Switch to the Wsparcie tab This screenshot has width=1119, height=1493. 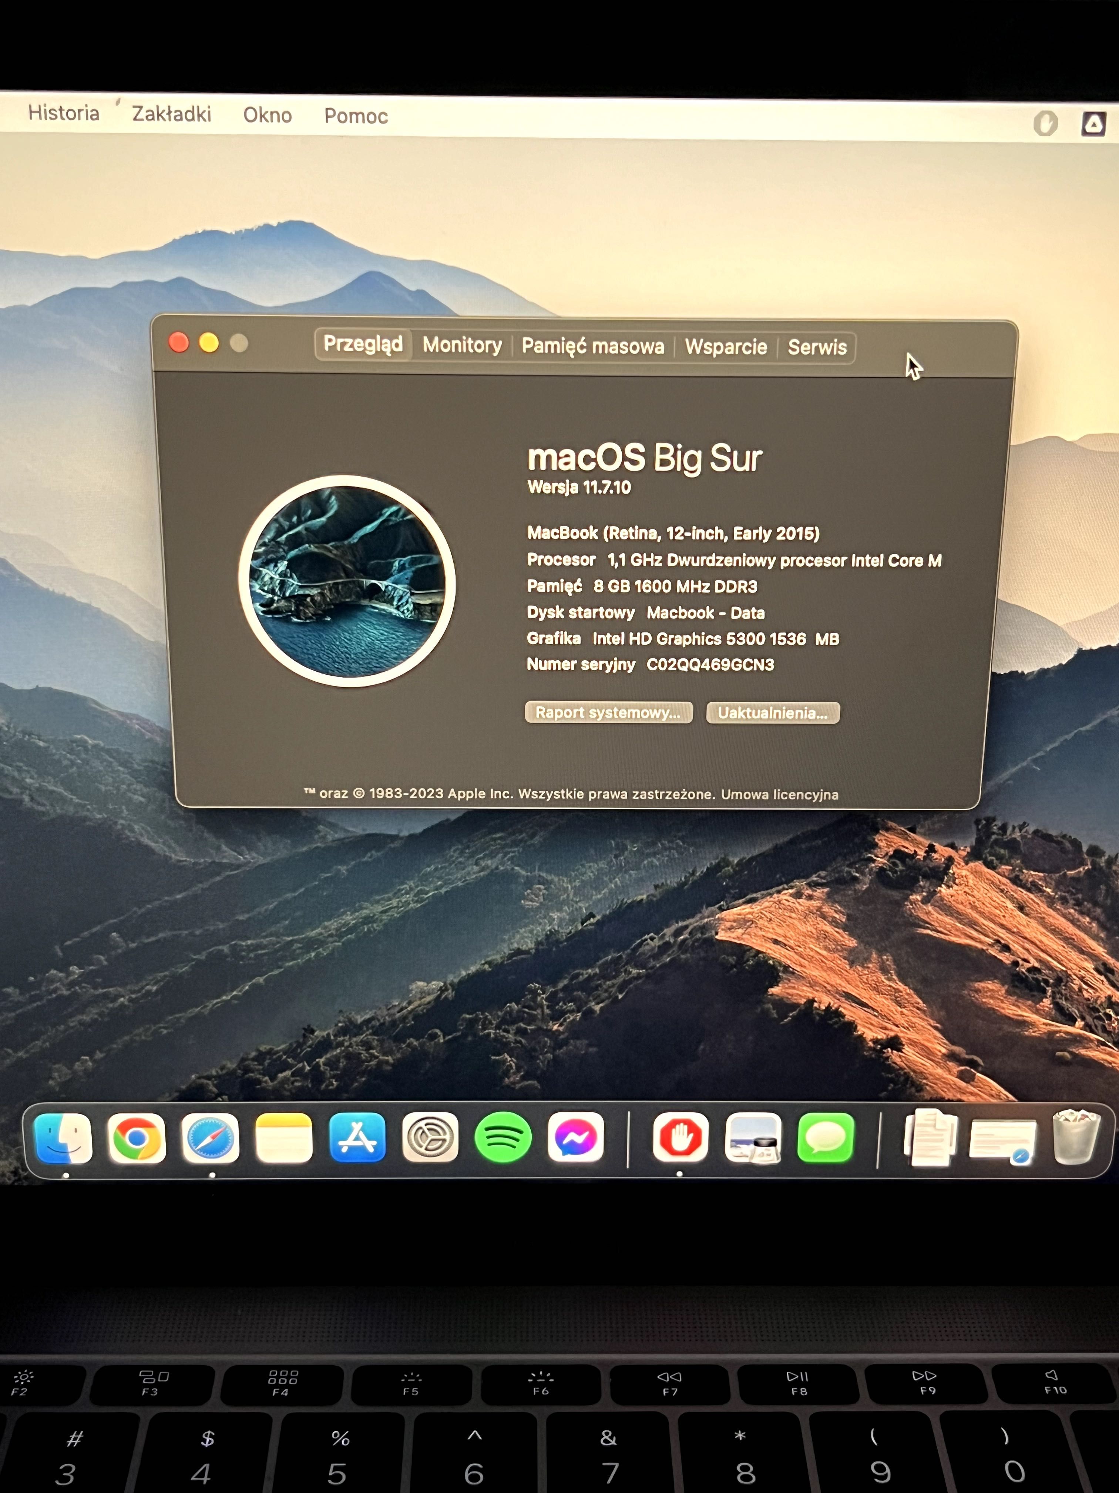pos(726,348)
